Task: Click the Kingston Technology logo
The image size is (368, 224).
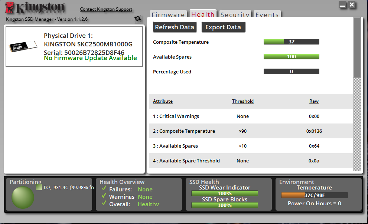Action: [x=35, y=9]
